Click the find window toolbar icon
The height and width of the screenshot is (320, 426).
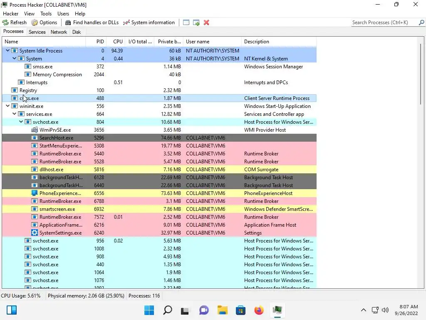186,22
